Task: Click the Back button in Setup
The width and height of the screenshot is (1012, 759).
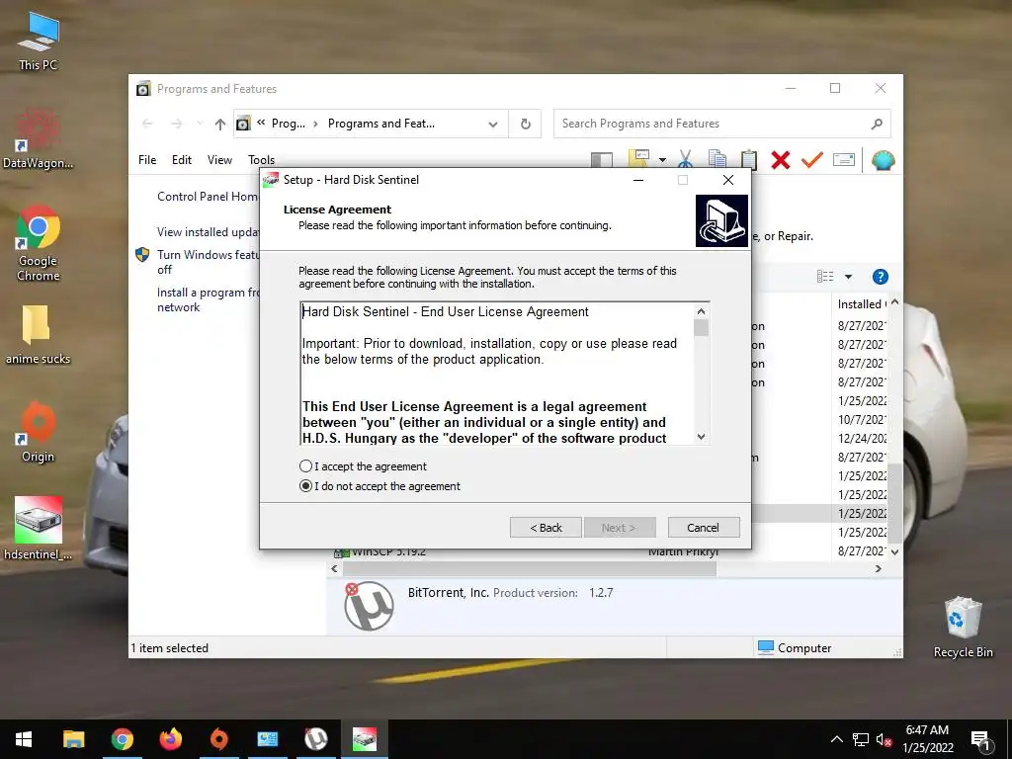Action: [546, 528]
